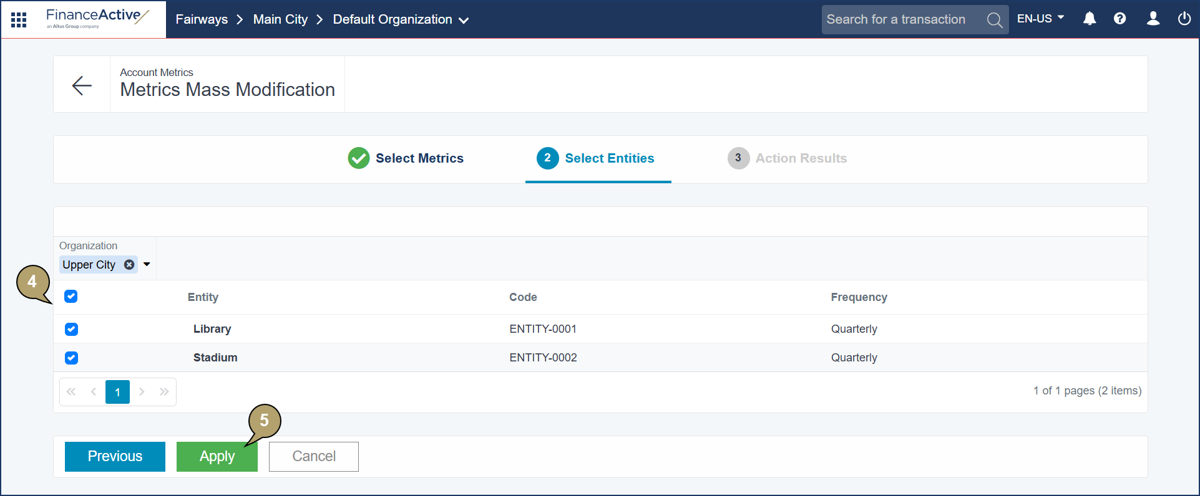Click the search magnifier icon
Viewport: 1200px width, 496px height.
click(x=995, y=20)
